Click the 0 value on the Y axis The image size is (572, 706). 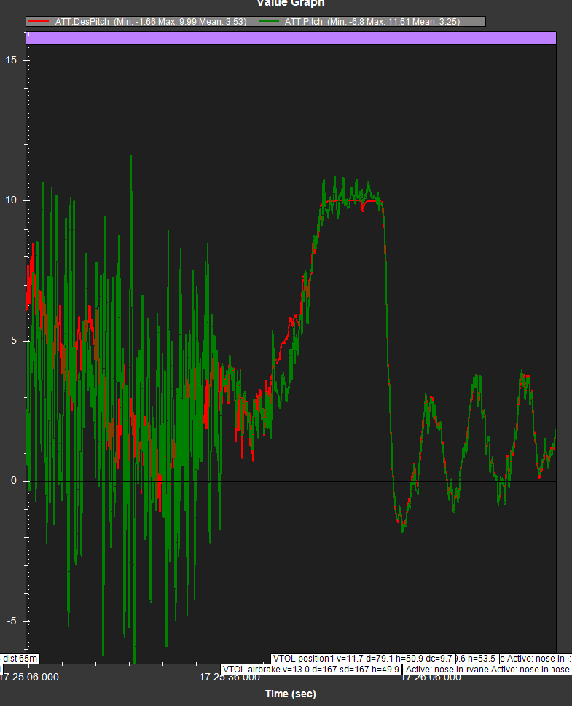click(14, 481)
